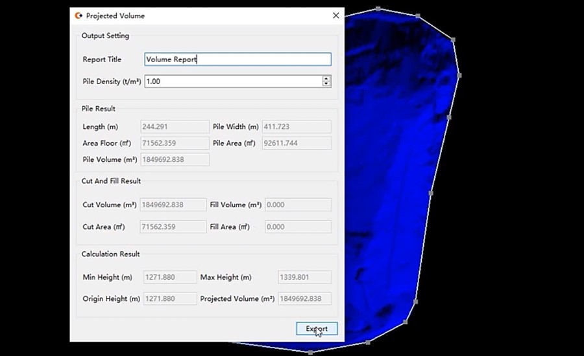
Task: Select the Cut Area value field
Action: coord(173,227)
